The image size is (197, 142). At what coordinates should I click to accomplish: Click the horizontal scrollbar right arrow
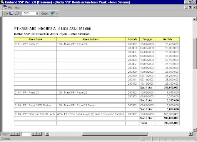pyautogui.click(x=190, y=134)
